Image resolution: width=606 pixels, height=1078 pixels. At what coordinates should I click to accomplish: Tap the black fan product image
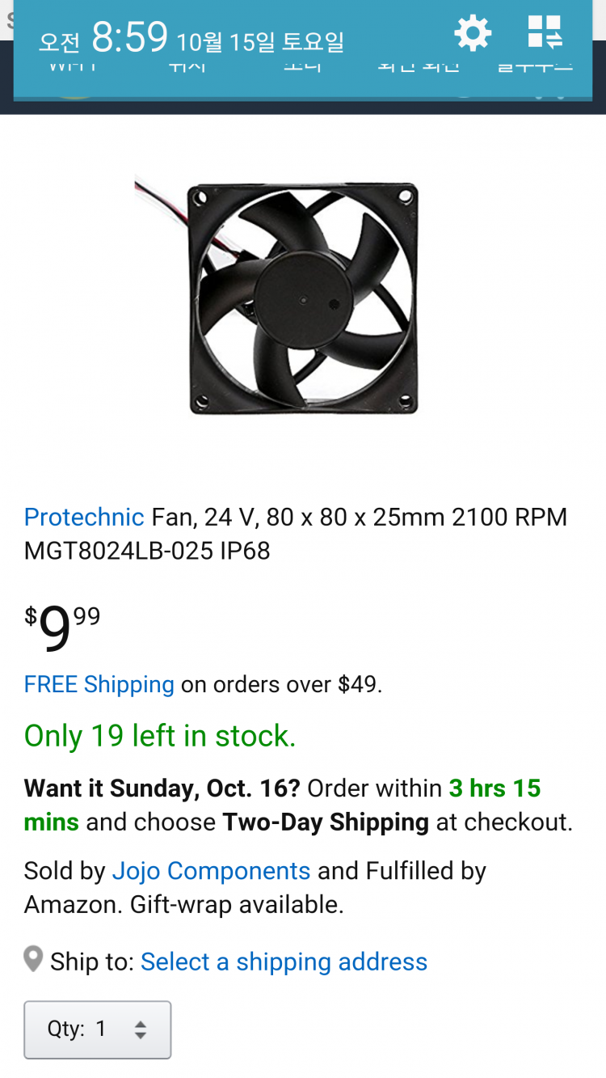[302, 298]
